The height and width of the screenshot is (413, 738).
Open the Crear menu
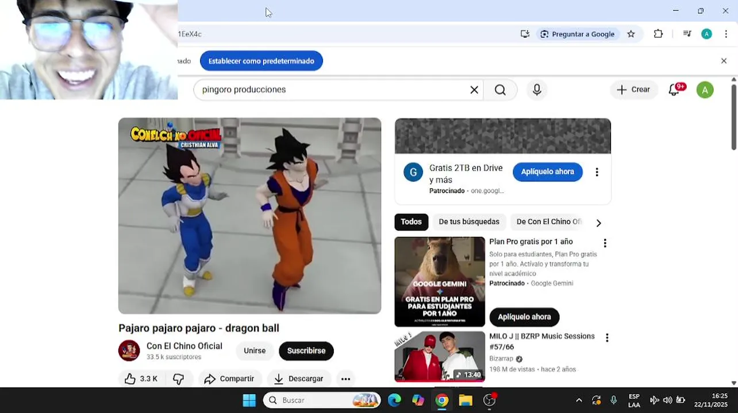633,89
